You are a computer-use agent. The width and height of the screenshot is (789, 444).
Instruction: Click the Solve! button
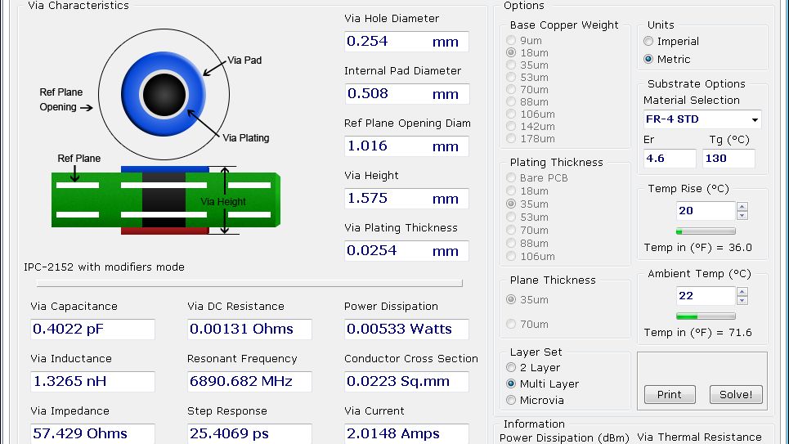[x=736, y=395]
